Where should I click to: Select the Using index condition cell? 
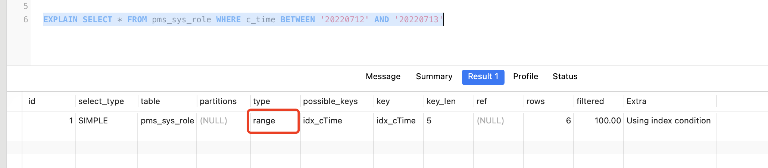[x=668, y=121]
